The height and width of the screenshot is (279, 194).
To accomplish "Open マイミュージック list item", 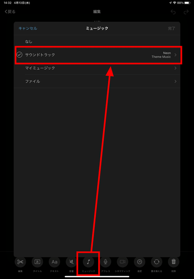I will (97, 68).
